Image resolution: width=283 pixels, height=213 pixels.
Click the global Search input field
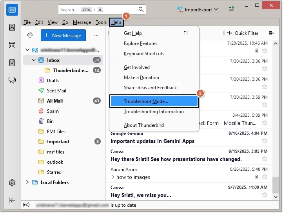pyautogui.click(x=102, y=9)
